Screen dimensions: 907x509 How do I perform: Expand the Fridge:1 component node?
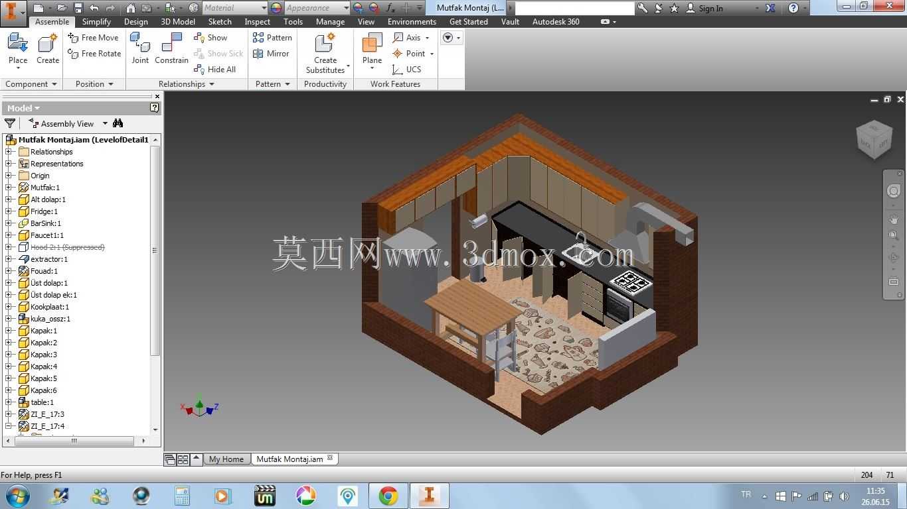tap(9, 211)
